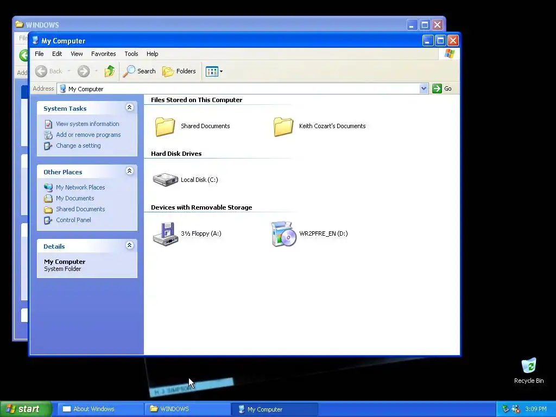The width and height of the screenshot is (556, 417).
Task: Open the Favorites menu
Action: click(104, 54)
